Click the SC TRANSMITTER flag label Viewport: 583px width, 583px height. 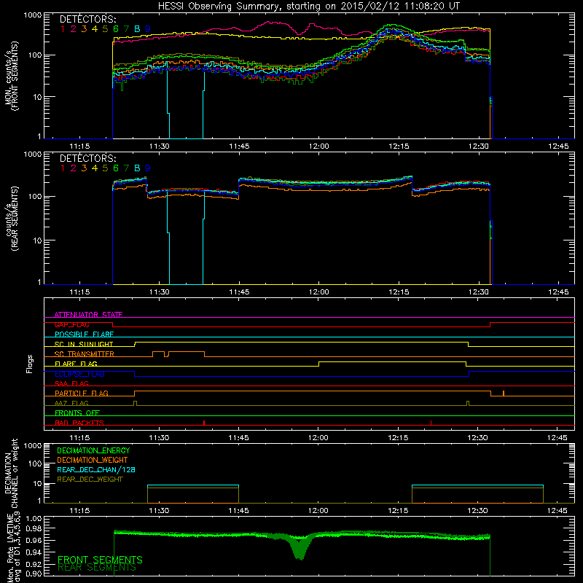click(85, 354)
